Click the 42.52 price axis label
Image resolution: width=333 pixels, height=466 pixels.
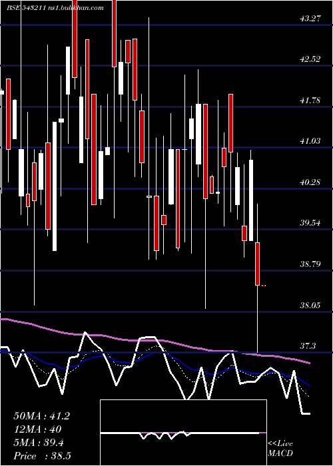coord(310,59)
